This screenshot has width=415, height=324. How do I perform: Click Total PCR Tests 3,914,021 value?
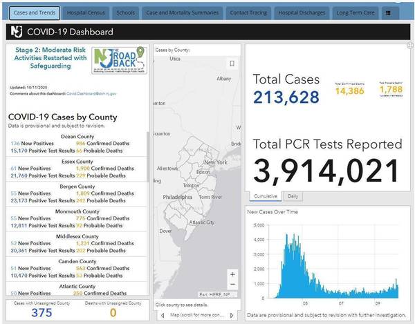(x=326, y=171)
